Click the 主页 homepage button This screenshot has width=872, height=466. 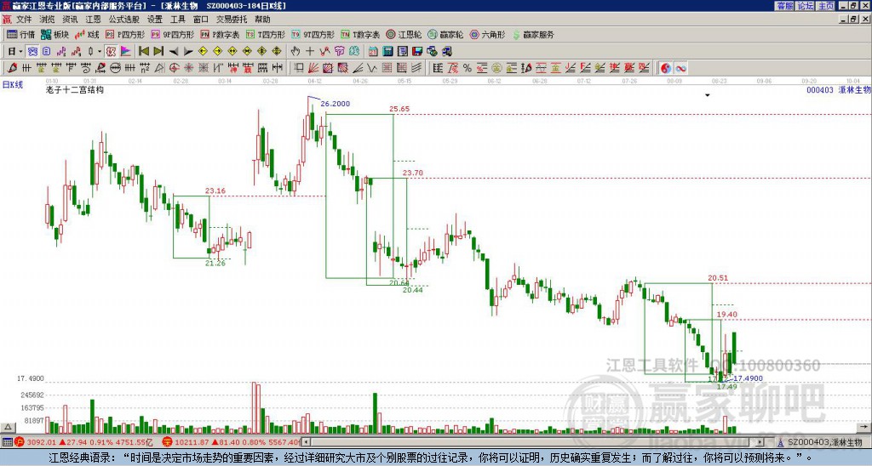[826, 6]
